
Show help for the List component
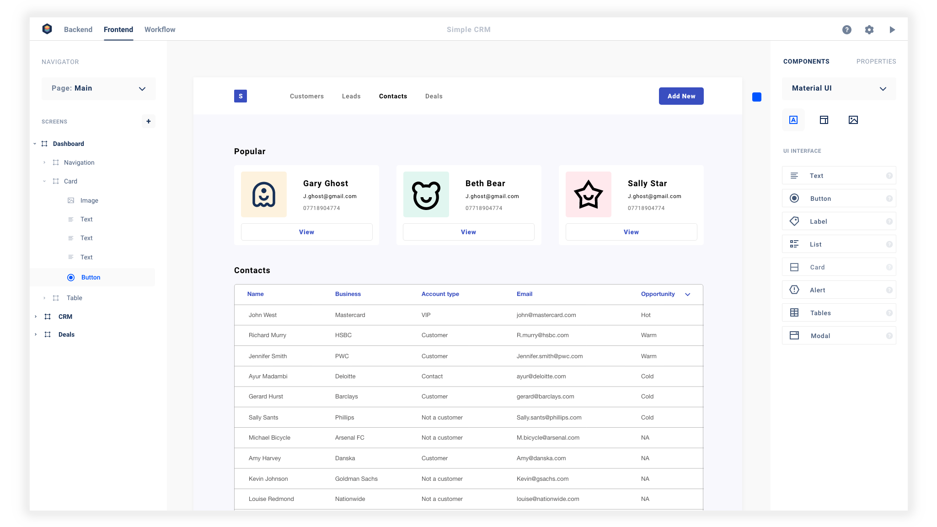click(x=889, y=244)
